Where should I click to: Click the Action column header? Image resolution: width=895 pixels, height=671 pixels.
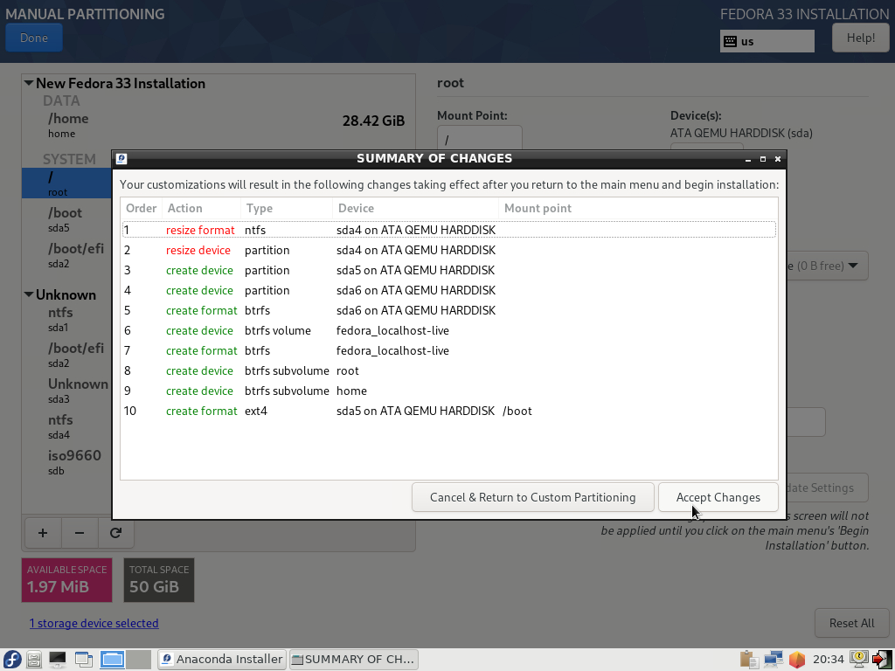(202, 208)
